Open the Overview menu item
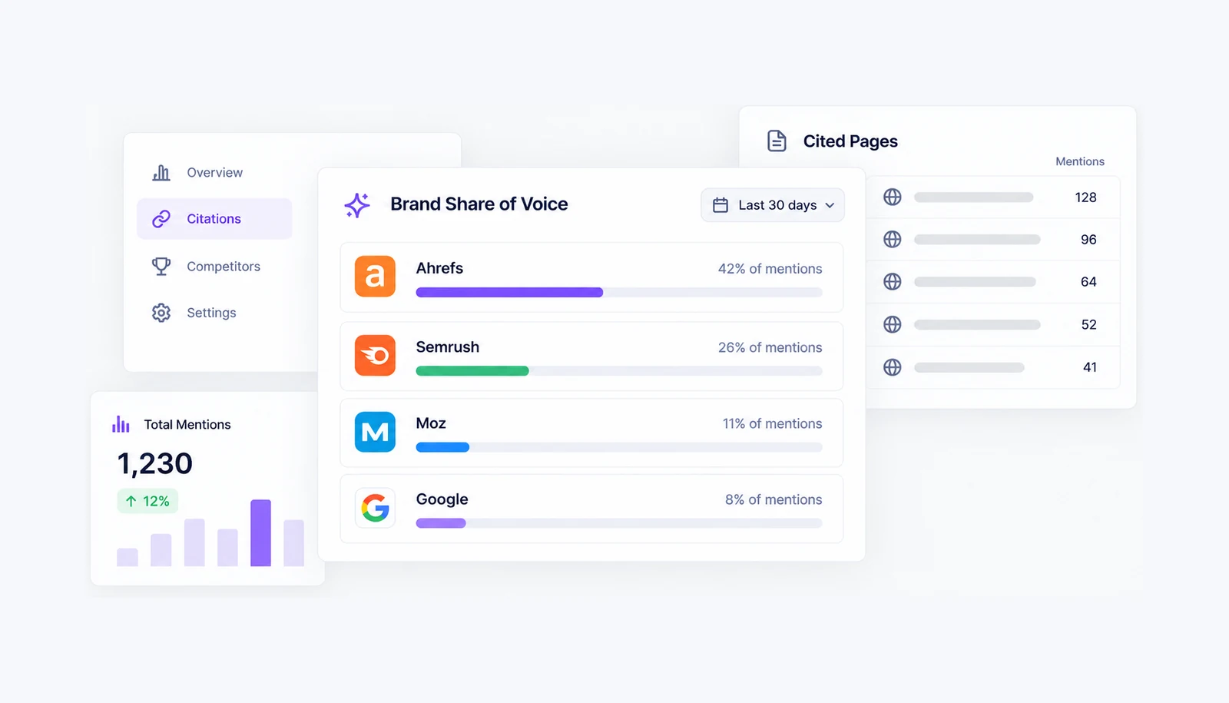The height and width of the screenshot is (703, 1229). tap(214, 173)
